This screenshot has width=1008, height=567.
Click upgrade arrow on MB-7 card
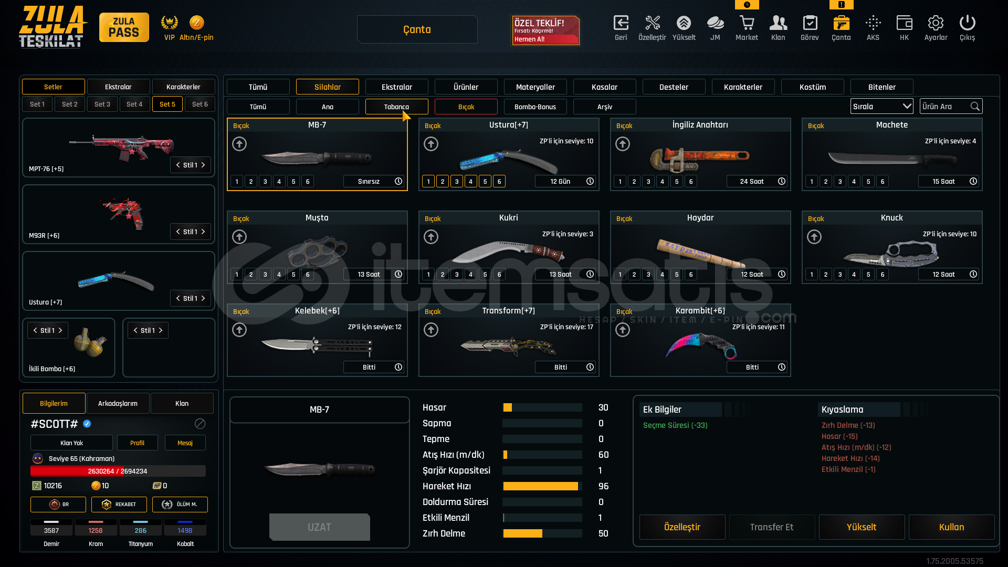point(239,144)
